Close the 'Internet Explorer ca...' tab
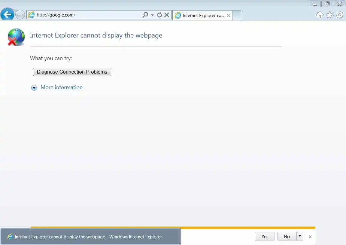This screenshot has height=245, width=346. (229, 15)
